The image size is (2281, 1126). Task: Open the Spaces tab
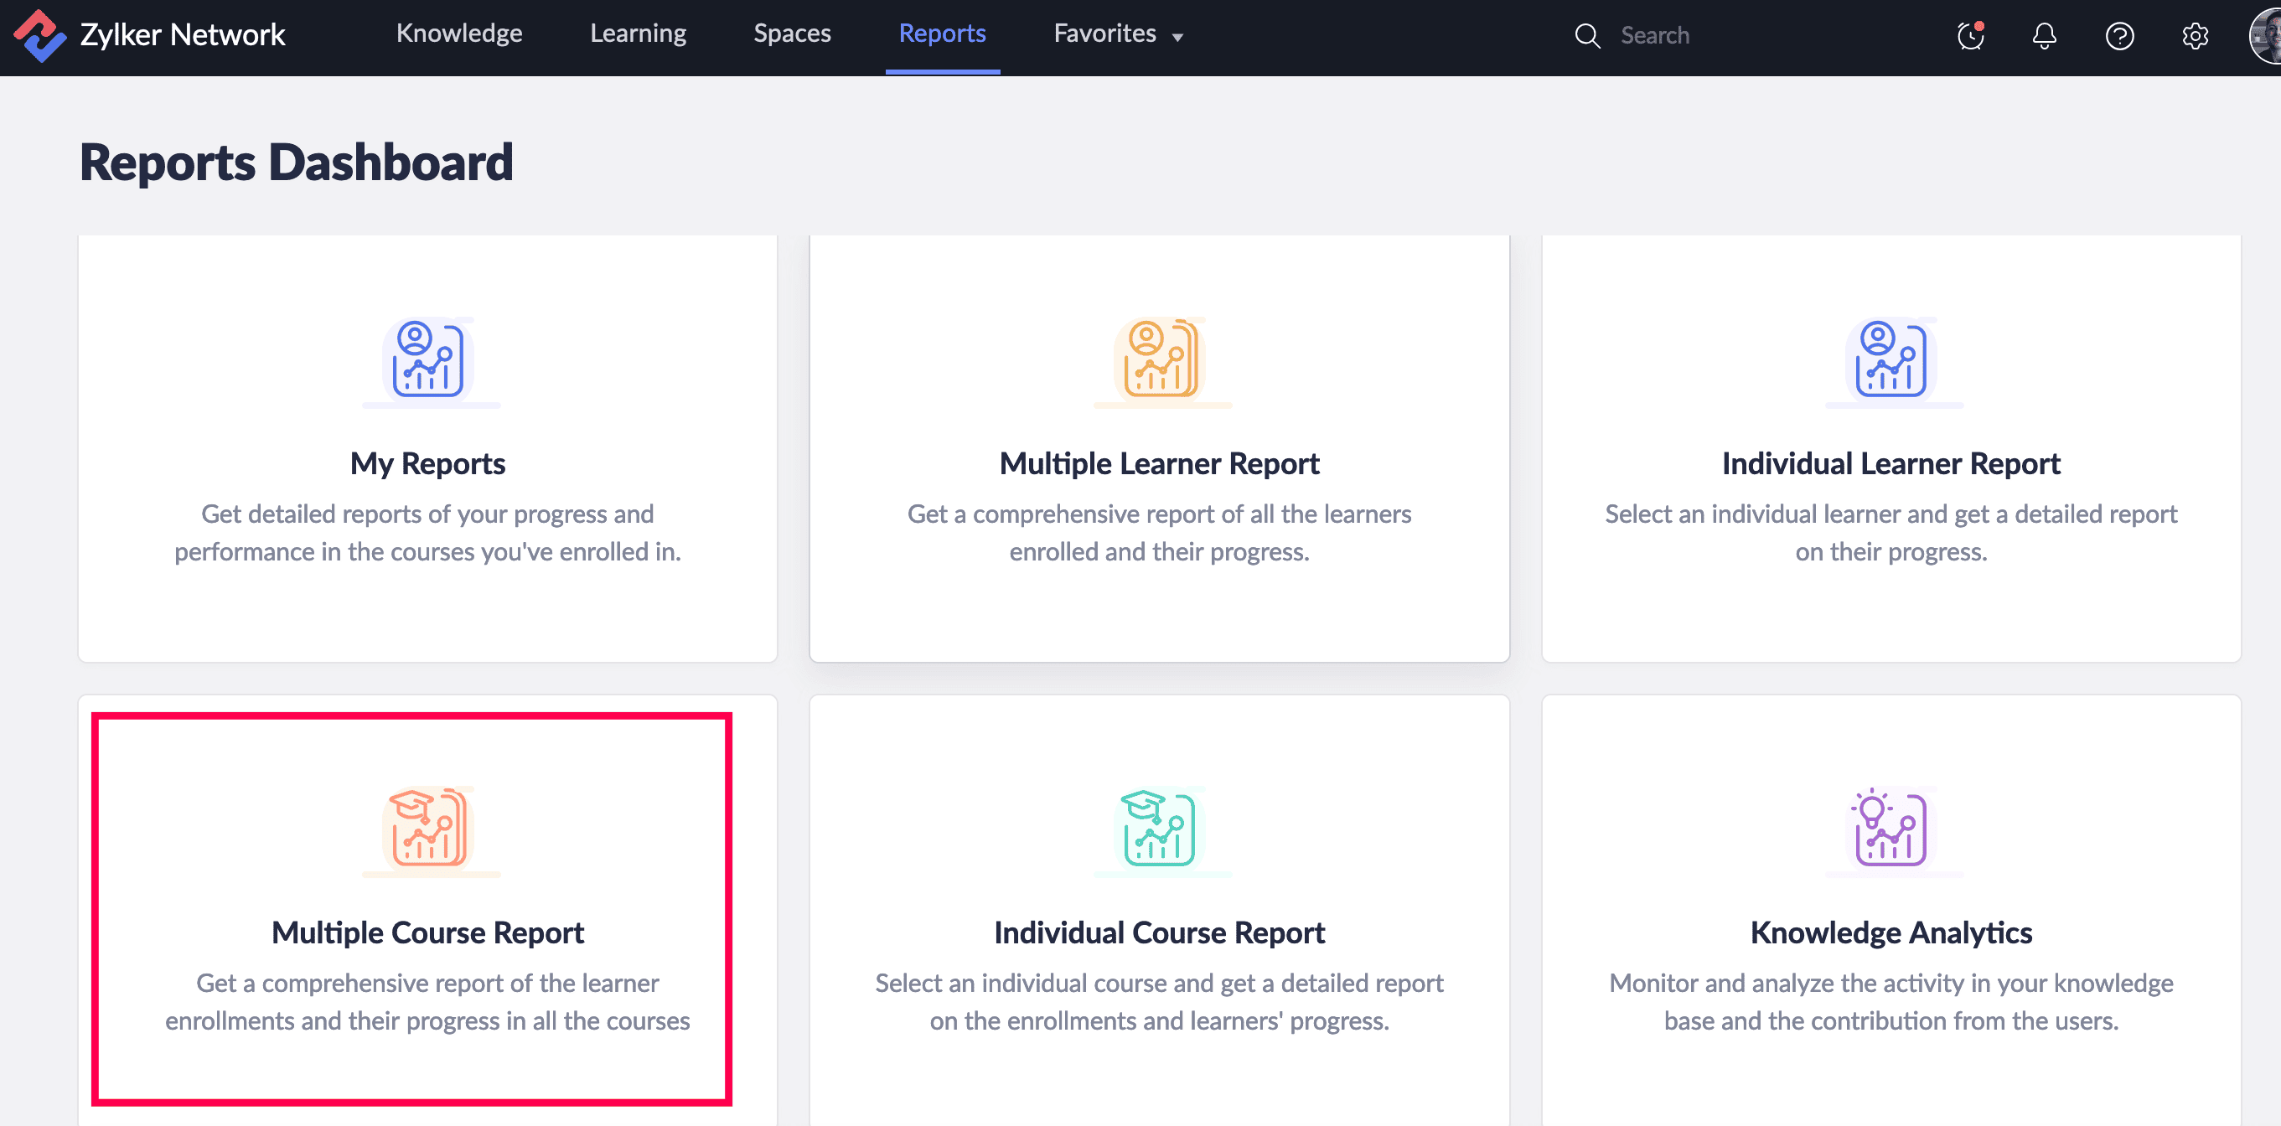point(792,34)
